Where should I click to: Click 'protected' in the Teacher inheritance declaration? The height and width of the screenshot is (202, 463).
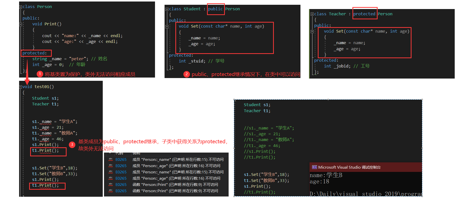click(x=364, y=14)
